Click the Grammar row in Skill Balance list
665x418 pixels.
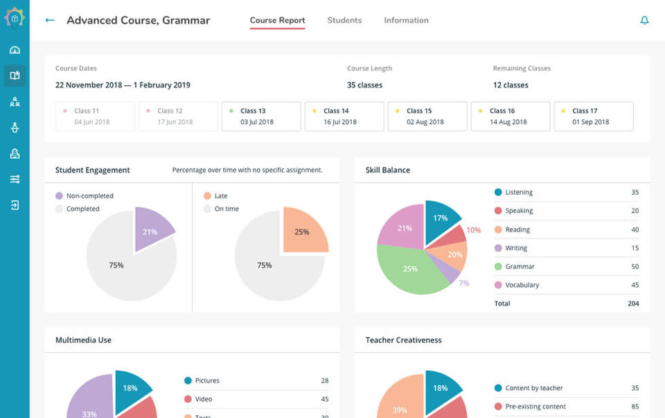coord(567,266)
